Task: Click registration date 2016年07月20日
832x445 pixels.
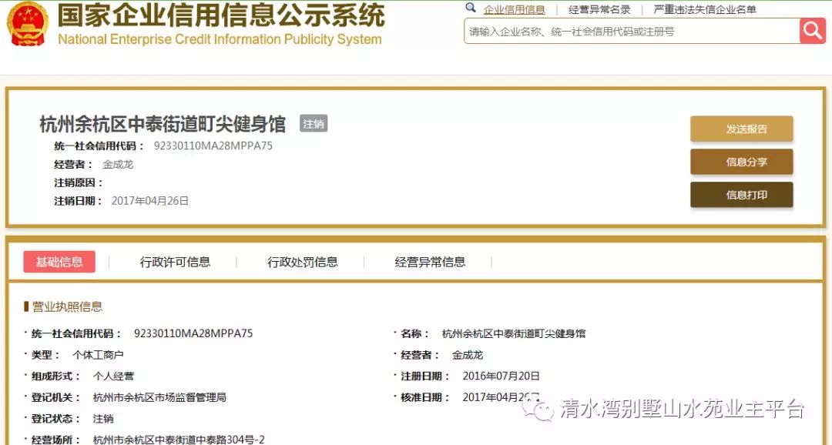Action: click(x=502, y=376)
